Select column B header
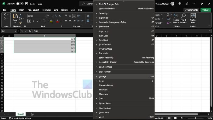The height and width of the screenshot is (120, 213). pyautogui.click(x=45, y=36)
